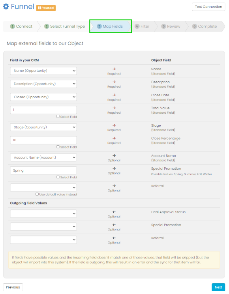Click the red arrow for Name mapping
This screenshot has height=294, width=229.
pos(114,69)
